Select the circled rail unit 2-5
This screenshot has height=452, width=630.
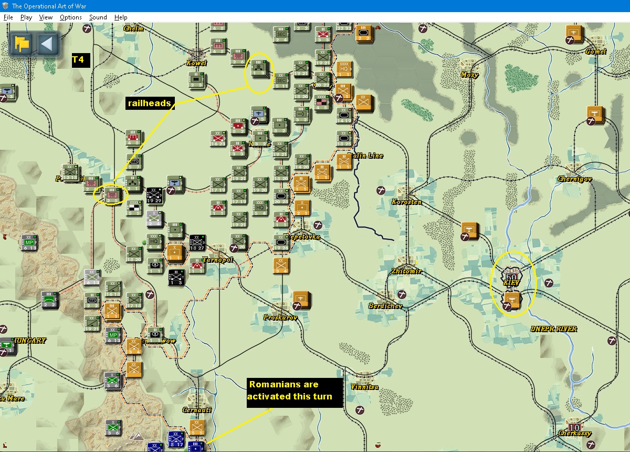[111, 194]
